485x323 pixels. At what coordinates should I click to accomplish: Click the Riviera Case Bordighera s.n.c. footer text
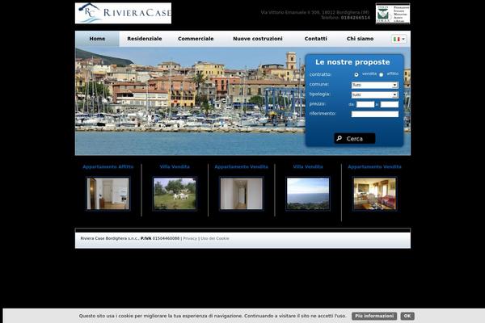(x=109, y=239)
